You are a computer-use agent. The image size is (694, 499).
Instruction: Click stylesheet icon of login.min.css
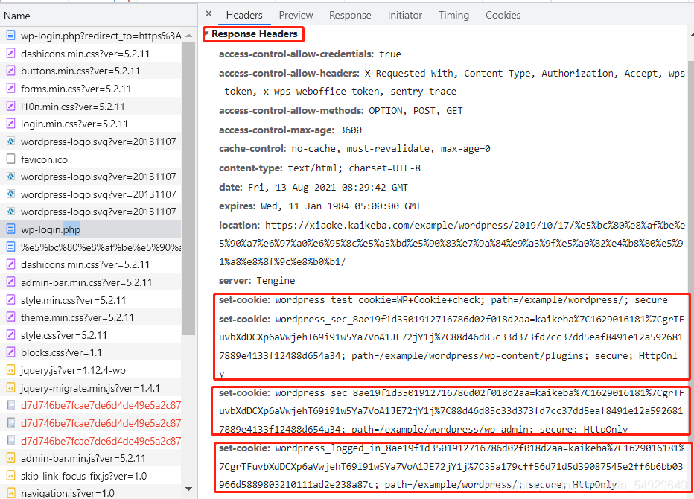point(10,123)
